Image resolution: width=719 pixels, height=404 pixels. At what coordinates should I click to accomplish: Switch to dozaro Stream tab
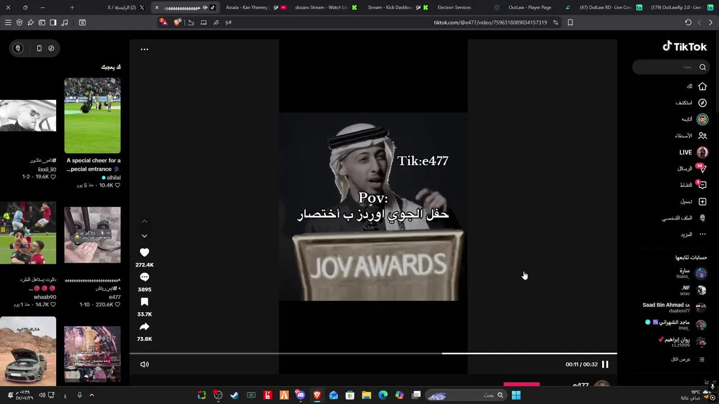click(327, 7)
